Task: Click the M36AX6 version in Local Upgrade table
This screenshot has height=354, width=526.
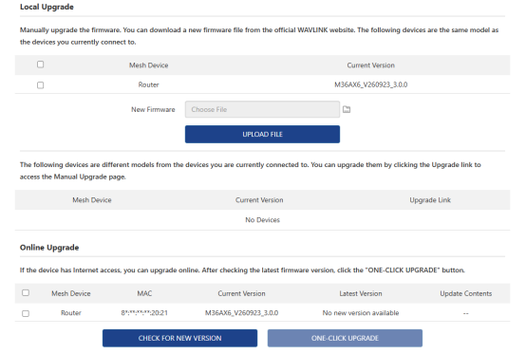Action: pyautogui.click(x=370, y=84)
